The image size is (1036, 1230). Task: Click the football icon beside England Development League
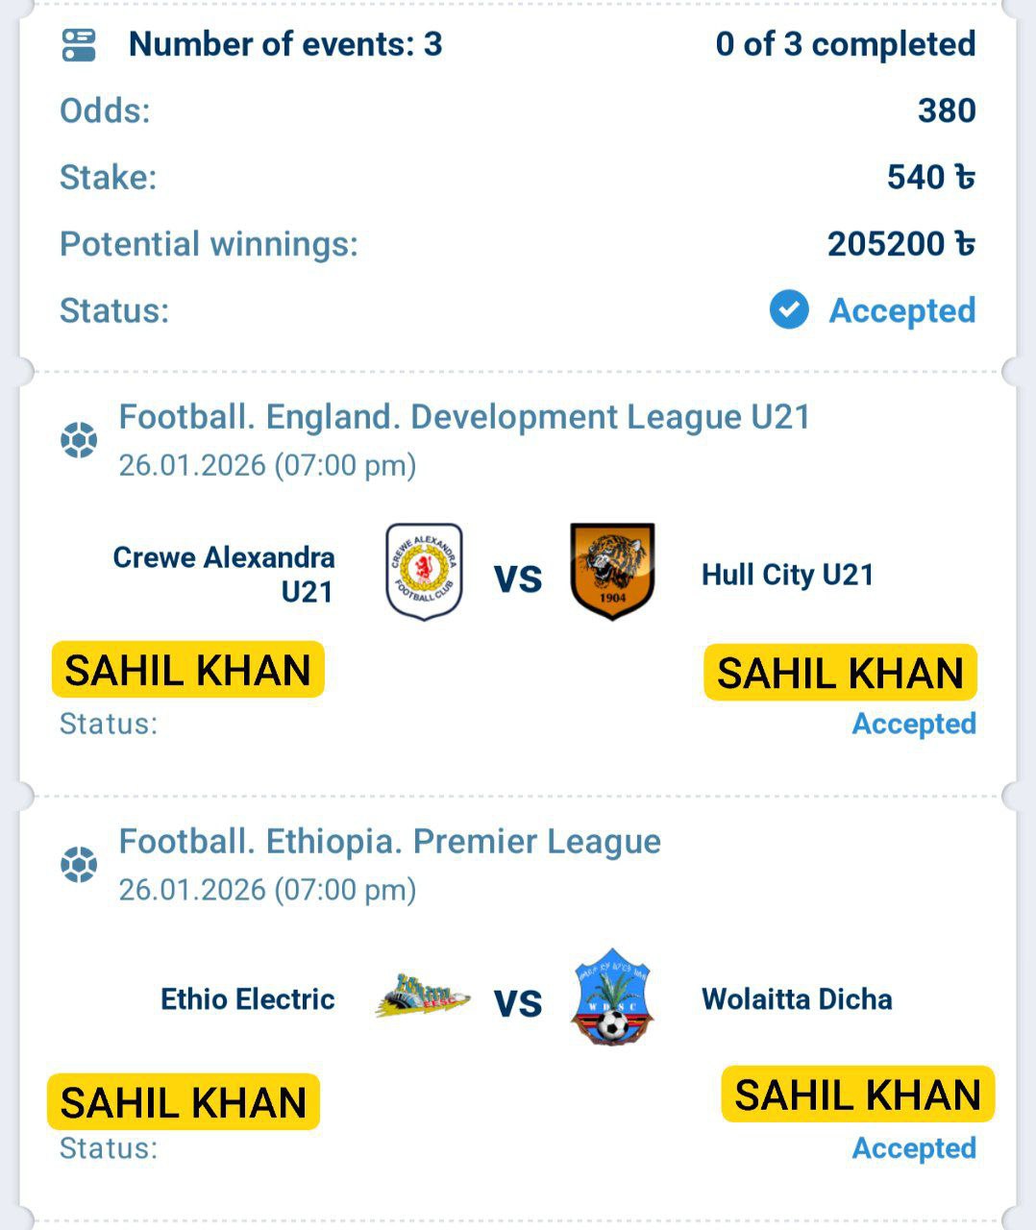click(79, 440)
